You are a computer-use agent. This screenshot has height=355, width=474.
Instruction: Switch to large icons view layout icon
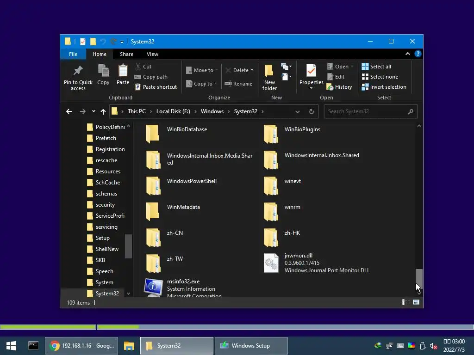416,302
